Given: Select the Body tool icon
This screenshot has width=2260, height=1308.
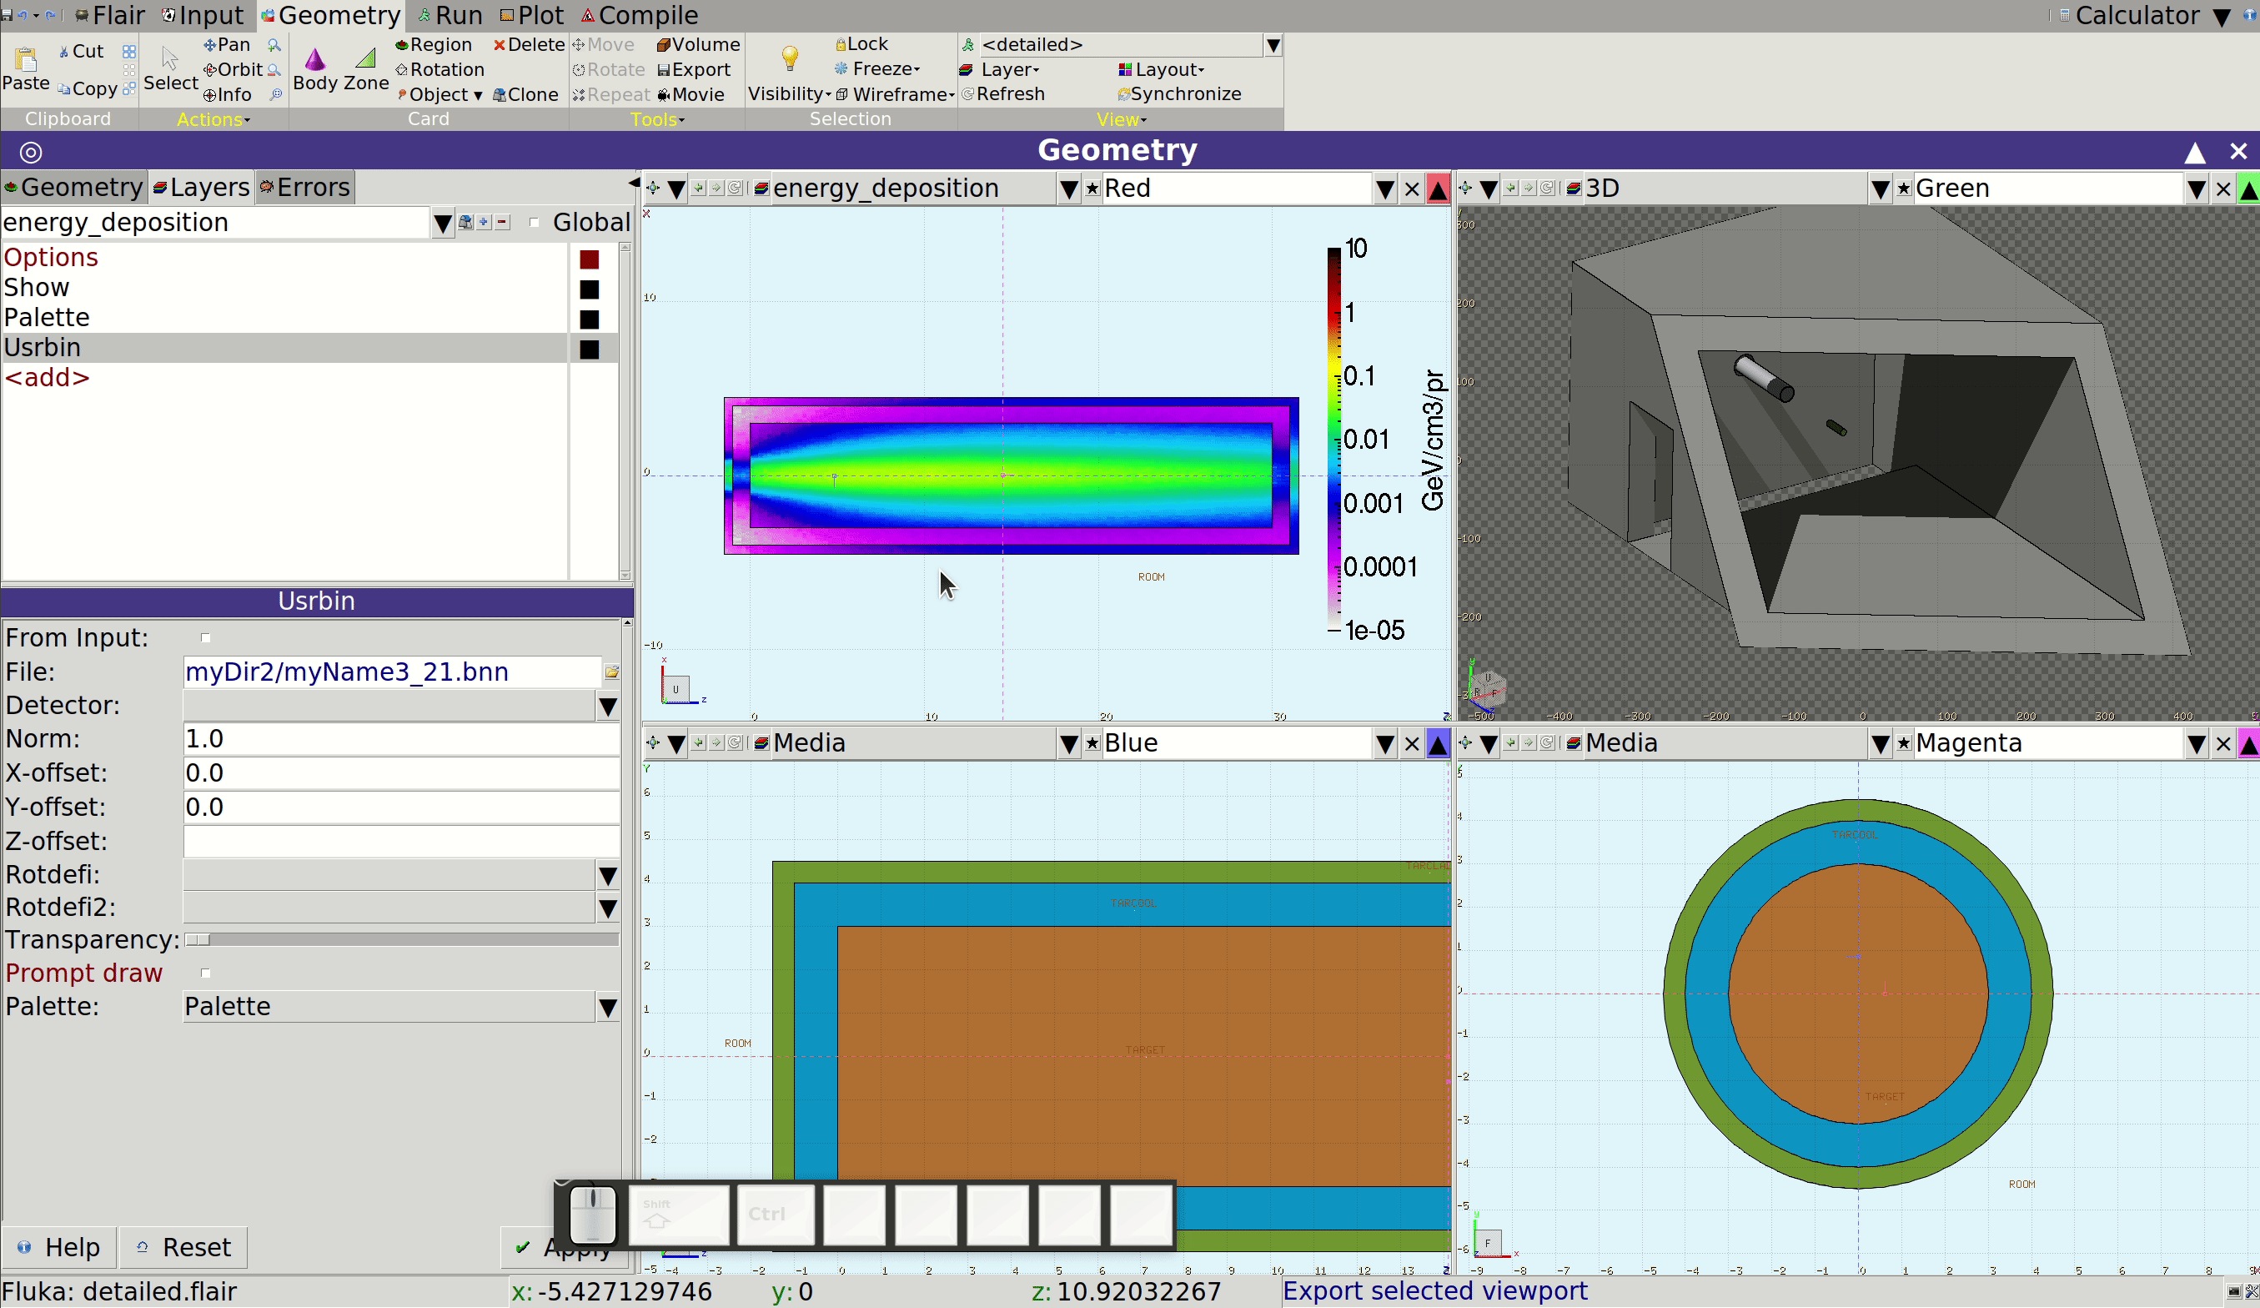Looking at the screenshot, I should coord(314,60).
